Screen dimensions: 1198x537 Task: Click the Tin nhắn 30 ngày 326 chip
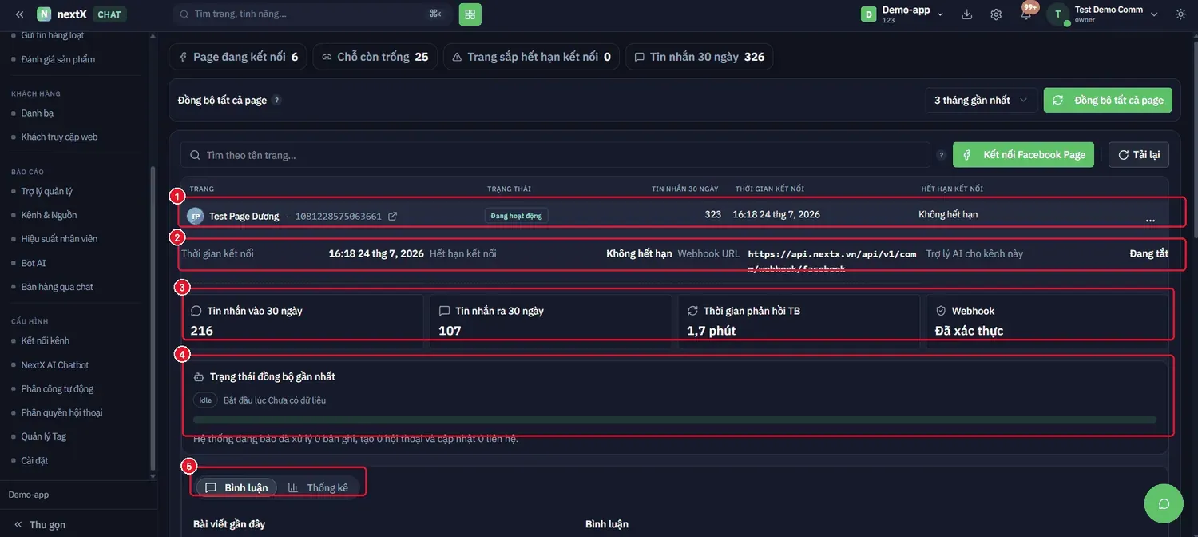pos(700,57)
